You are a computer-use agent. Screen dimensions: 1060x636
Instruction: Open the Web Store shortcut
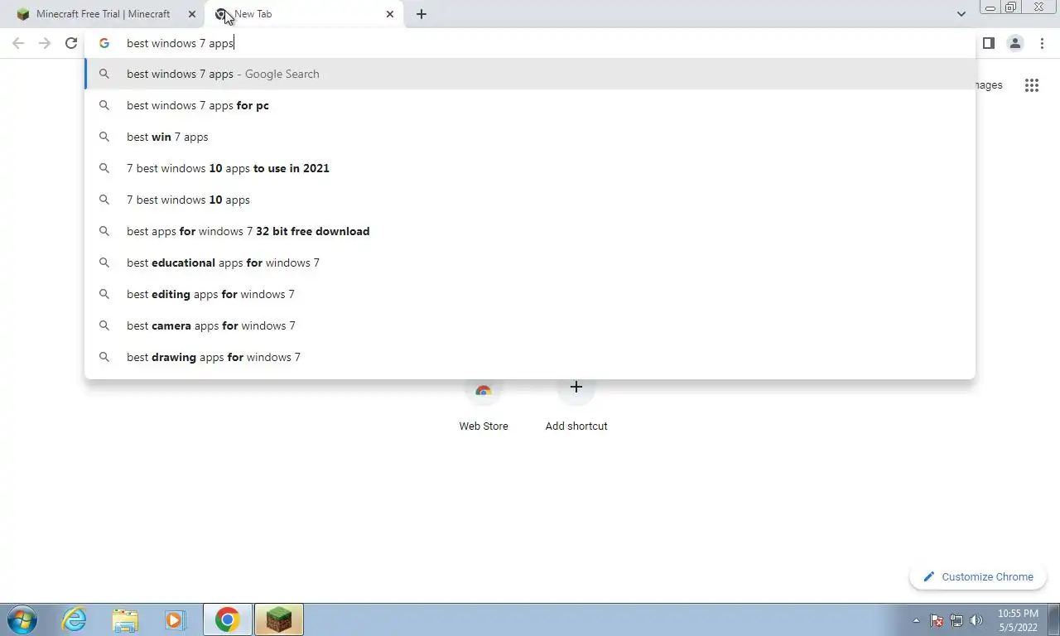click(x=484, y=404)
